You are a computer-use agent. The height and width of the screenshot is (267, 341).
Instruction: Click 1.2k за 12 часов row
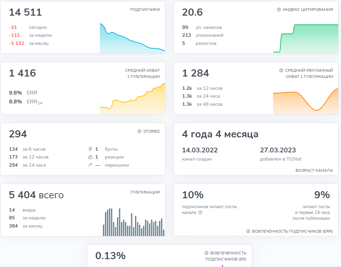[202, 88]
